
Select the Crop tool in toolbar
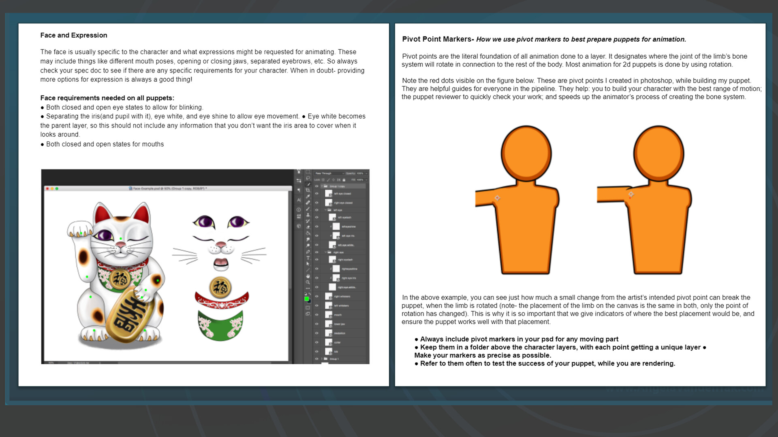[x=308, y=190]
